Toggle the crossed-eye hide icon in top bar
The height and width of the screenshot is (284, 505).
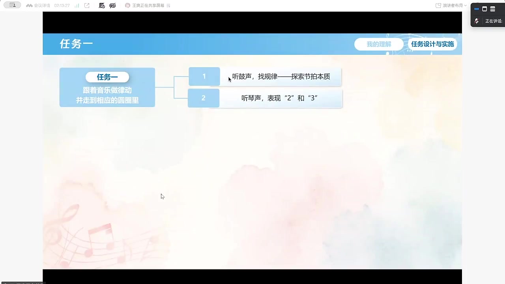112,6
